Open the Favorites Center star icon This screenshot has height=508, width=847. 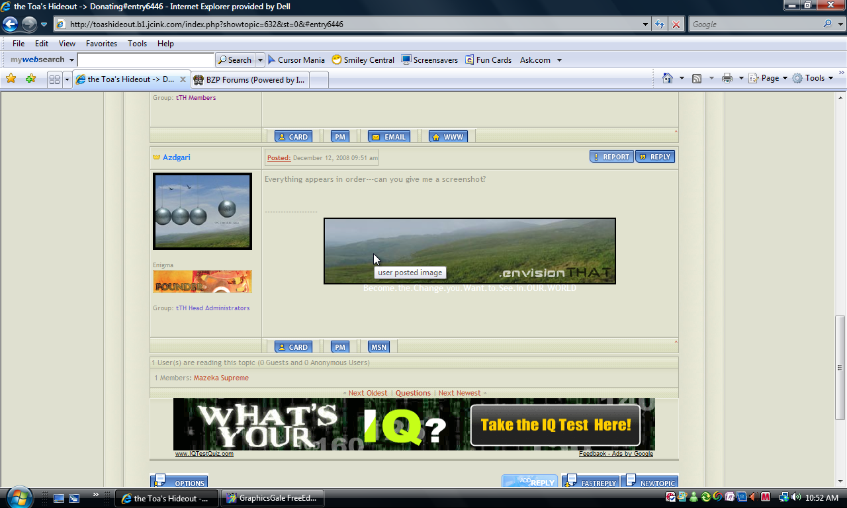tap(11, 79)
